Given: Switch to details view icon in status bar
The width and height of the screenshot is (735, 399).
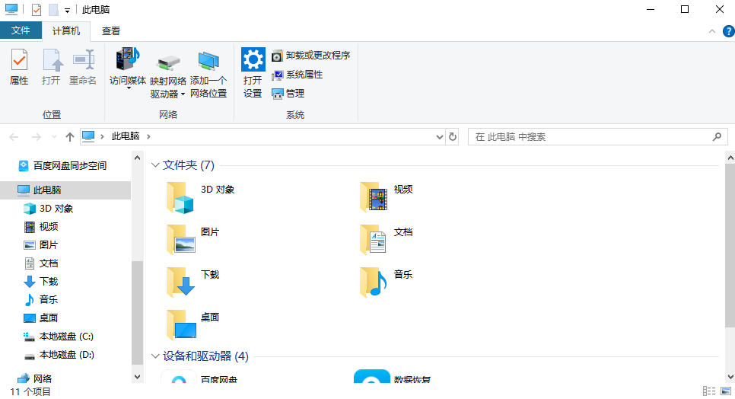Looking at the screenshot, I should coord(709,391).
